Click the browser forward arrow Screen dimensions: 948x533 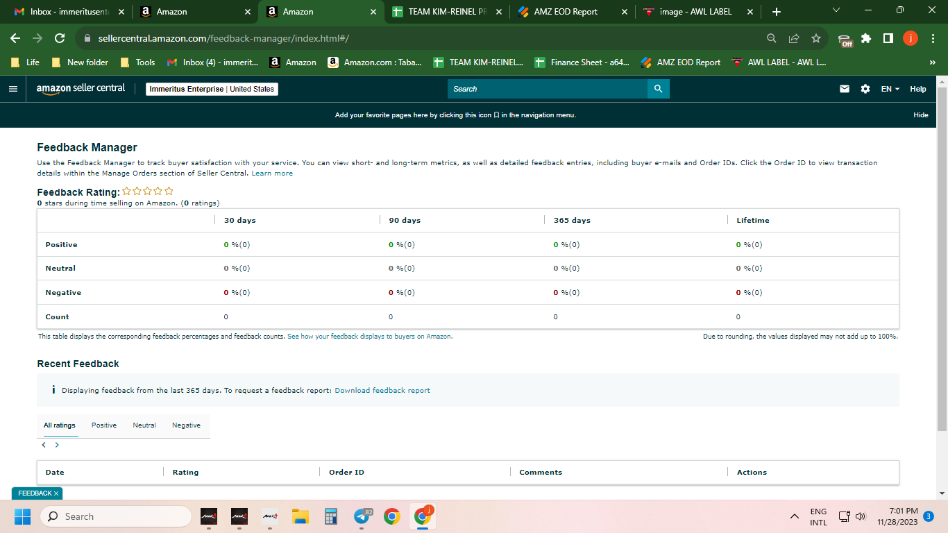coord(37,38)
